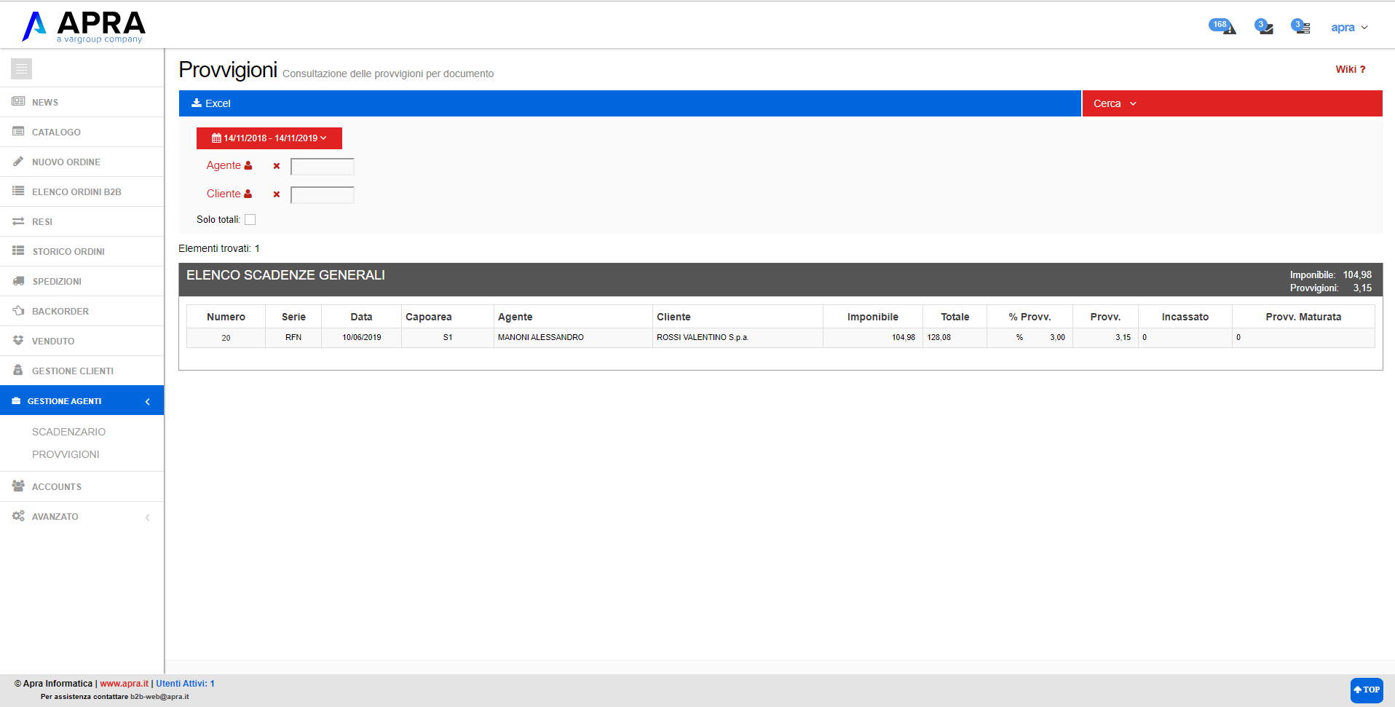The image size is (1395, 707).
Task: Open Backorder in sidebar
Action: coord(82,312)
